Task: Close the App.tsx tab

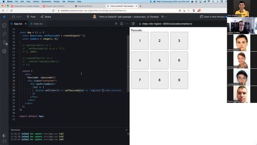Action: pos(26,24)
